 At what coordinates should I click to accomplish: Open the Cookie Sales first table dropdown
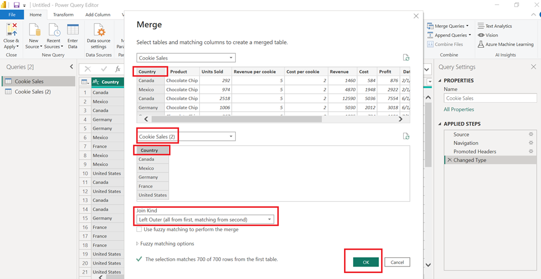point(186,58)
